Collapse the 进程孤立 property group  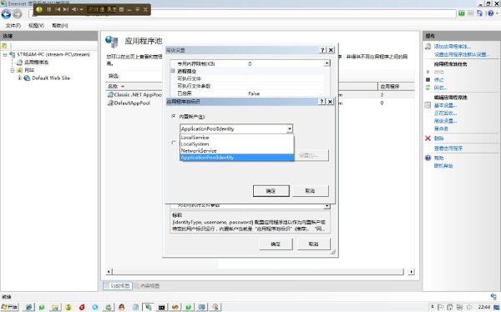(173, 71)
